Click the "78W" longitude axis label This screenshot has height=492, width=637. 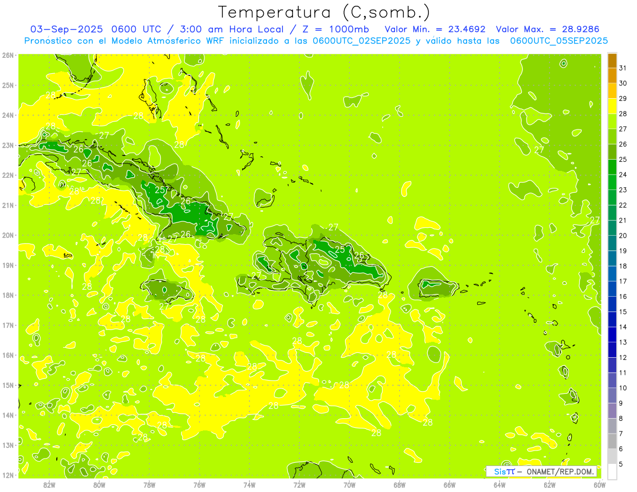[149, 485]
